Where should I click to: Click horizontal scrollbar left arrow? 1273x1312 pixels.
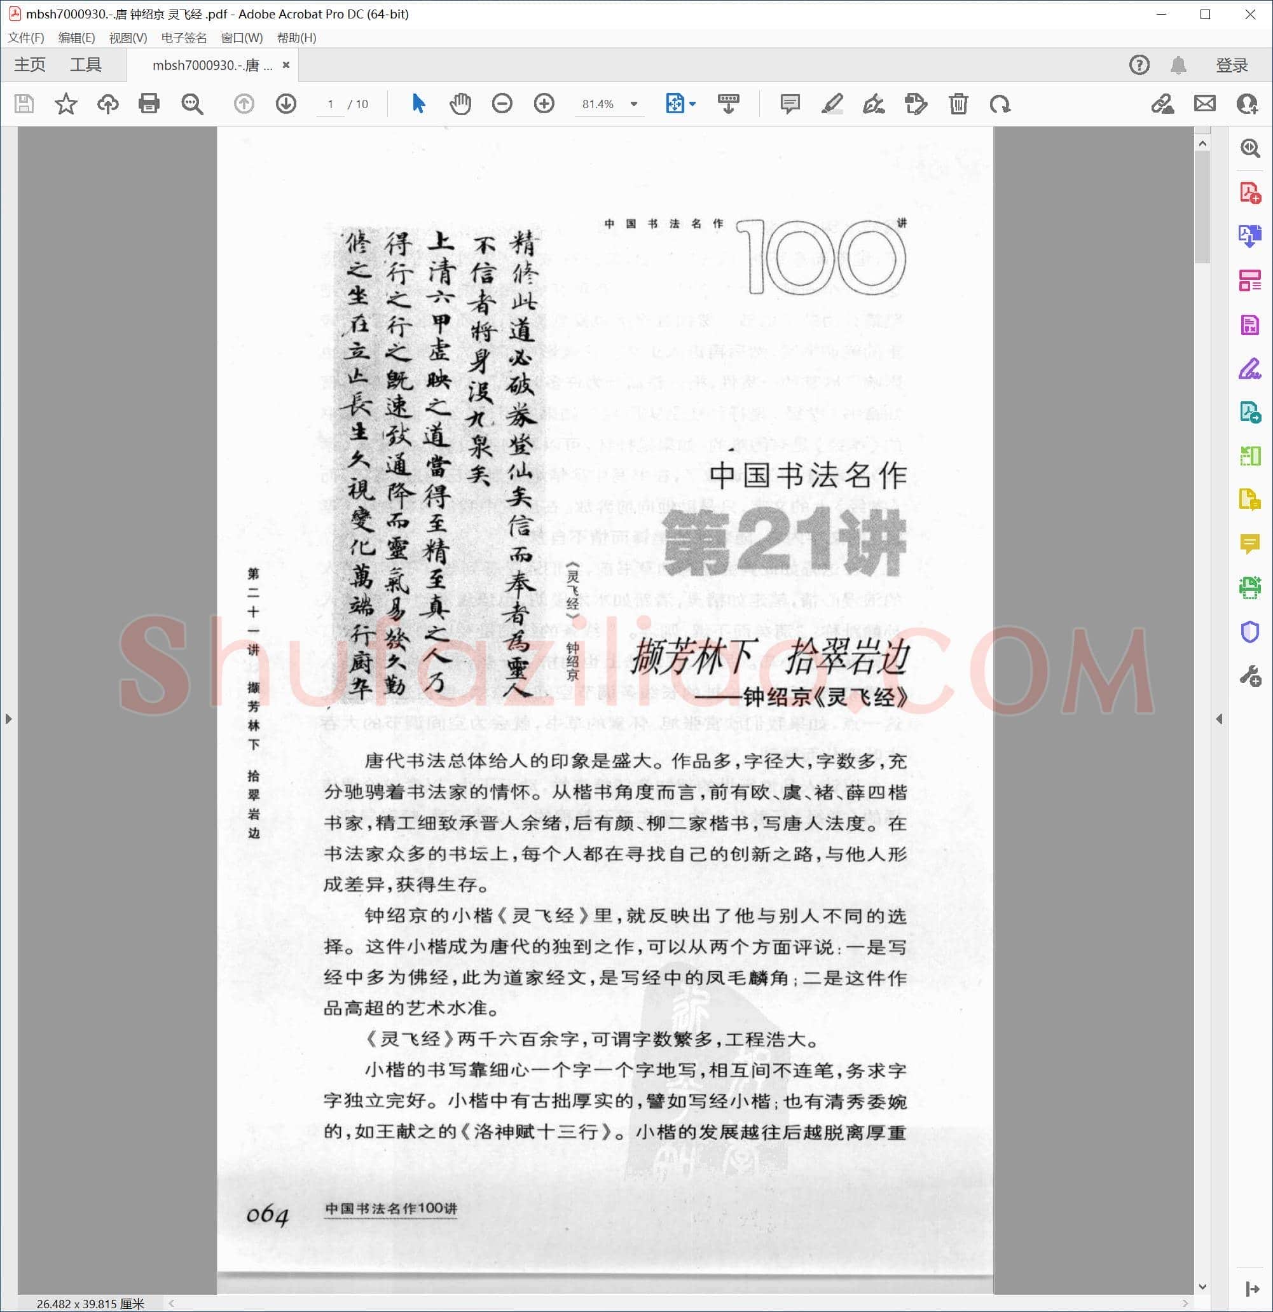pyautogui.click(x=172, y=1303)
